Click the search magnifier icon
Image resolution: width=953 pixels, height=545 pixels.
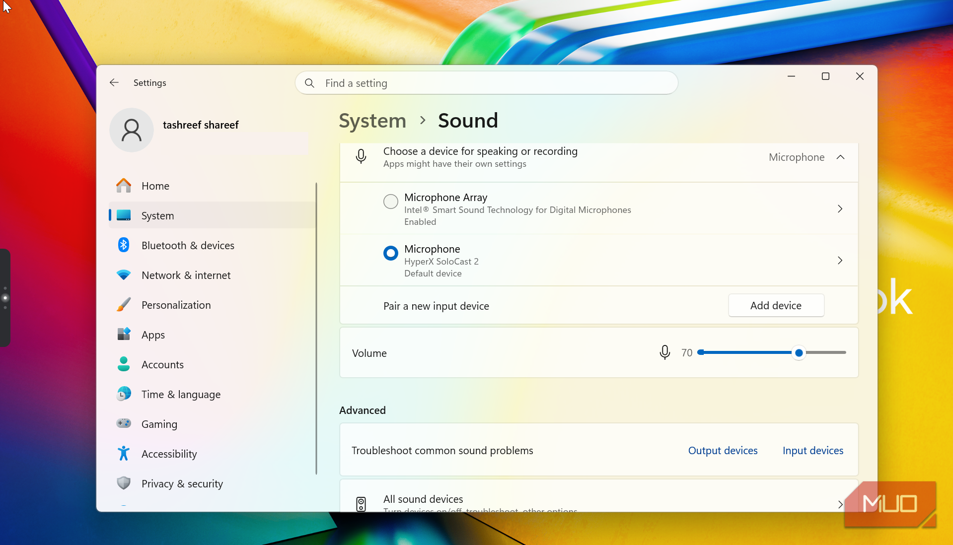(309, 83)
